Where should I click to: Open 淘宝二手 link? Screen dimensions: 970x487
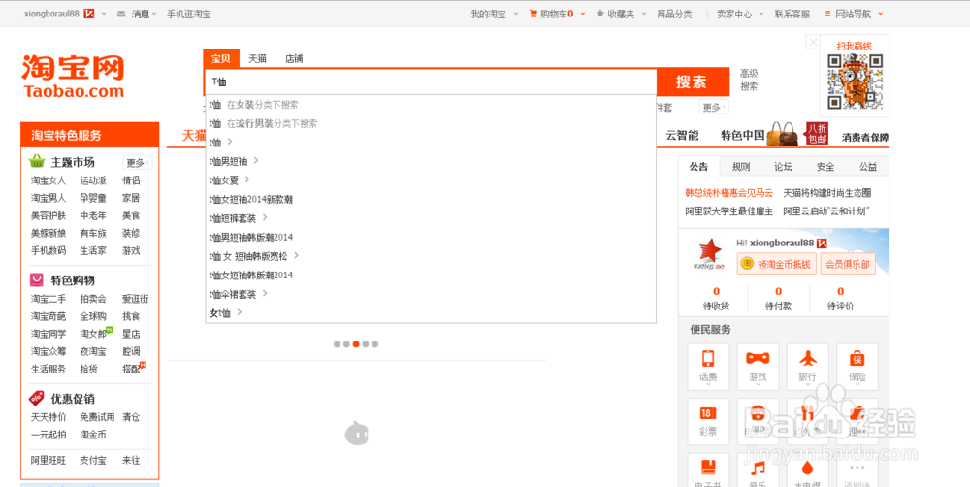(48, 298)
